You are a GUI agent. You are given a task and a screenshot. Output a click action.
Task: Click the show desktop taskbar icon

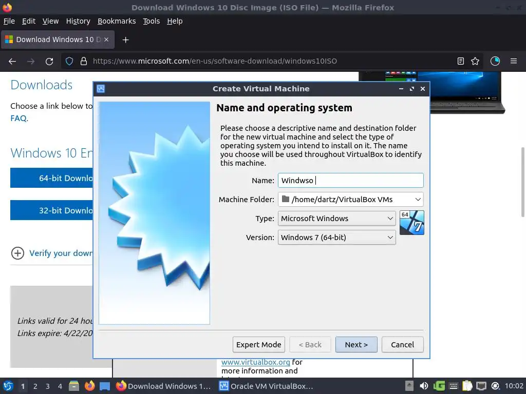(x=105, y=386)
